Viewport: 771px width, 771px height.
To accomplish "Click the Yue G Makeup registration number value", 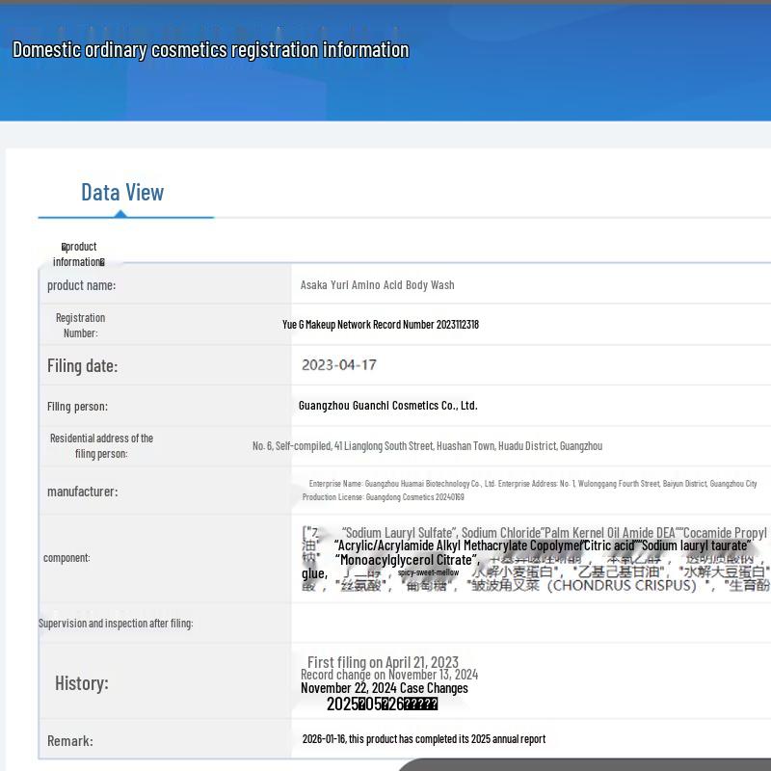I will tap(380, 325).
